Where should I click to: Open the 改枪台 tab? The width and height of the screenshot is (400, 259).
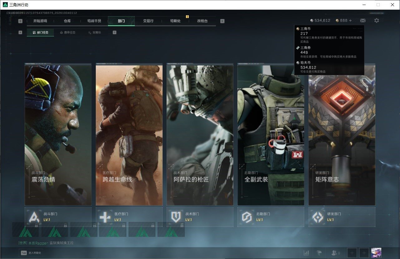click(x=202, y=21)
